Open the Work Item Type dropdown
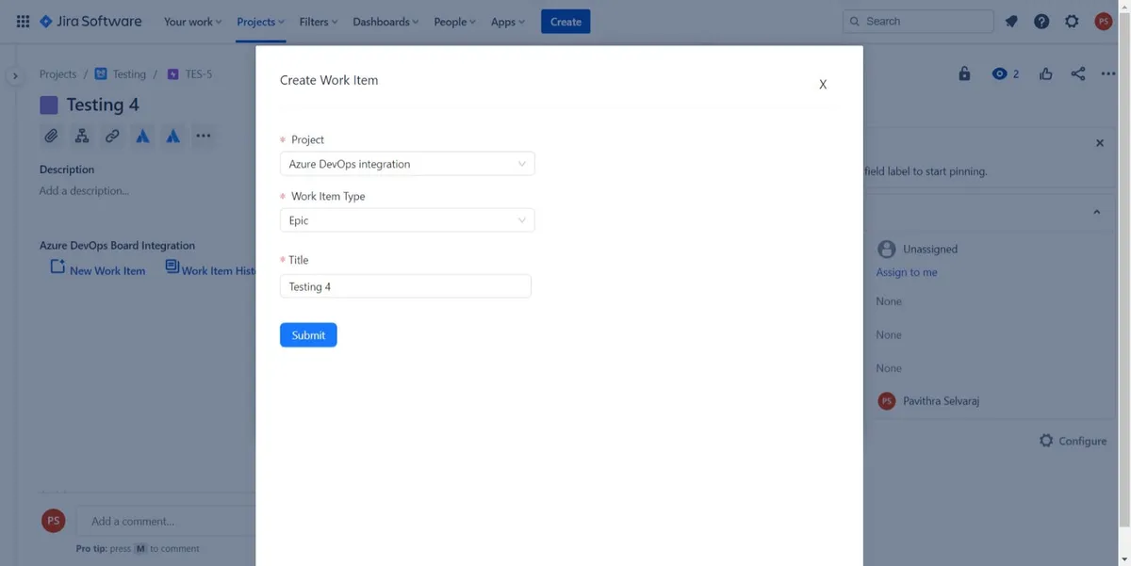Viewport: 1131px width, 566px height. click(x=407, y=220)
